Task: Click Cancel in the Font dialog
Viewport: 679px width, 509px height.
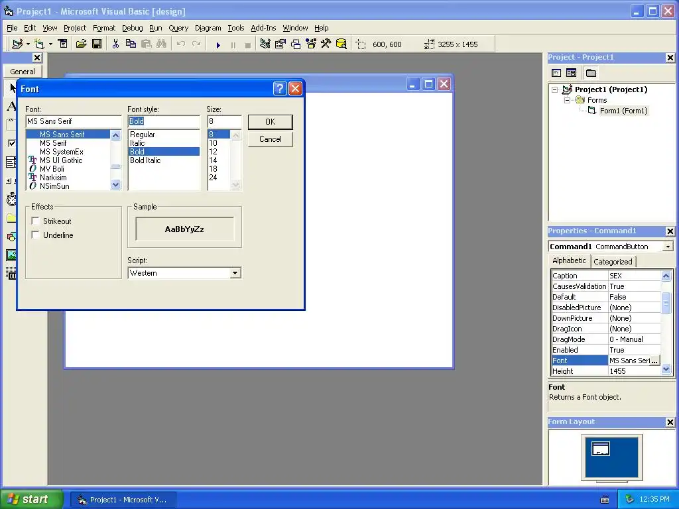Action: point(271,139)
